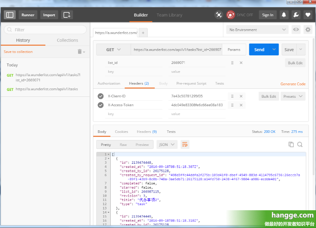Remove the X-Client-ID header

[x=241, y=96]
